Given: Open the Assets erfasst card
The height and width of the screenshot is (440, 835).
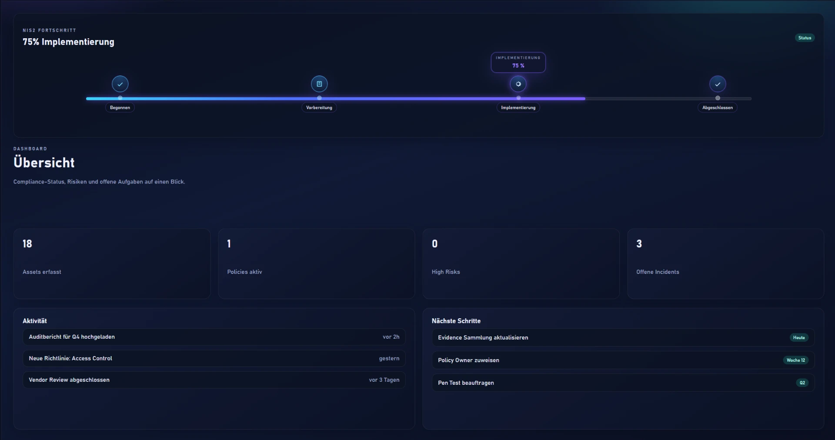Looking at the screenshot, I should coord(112,264).
